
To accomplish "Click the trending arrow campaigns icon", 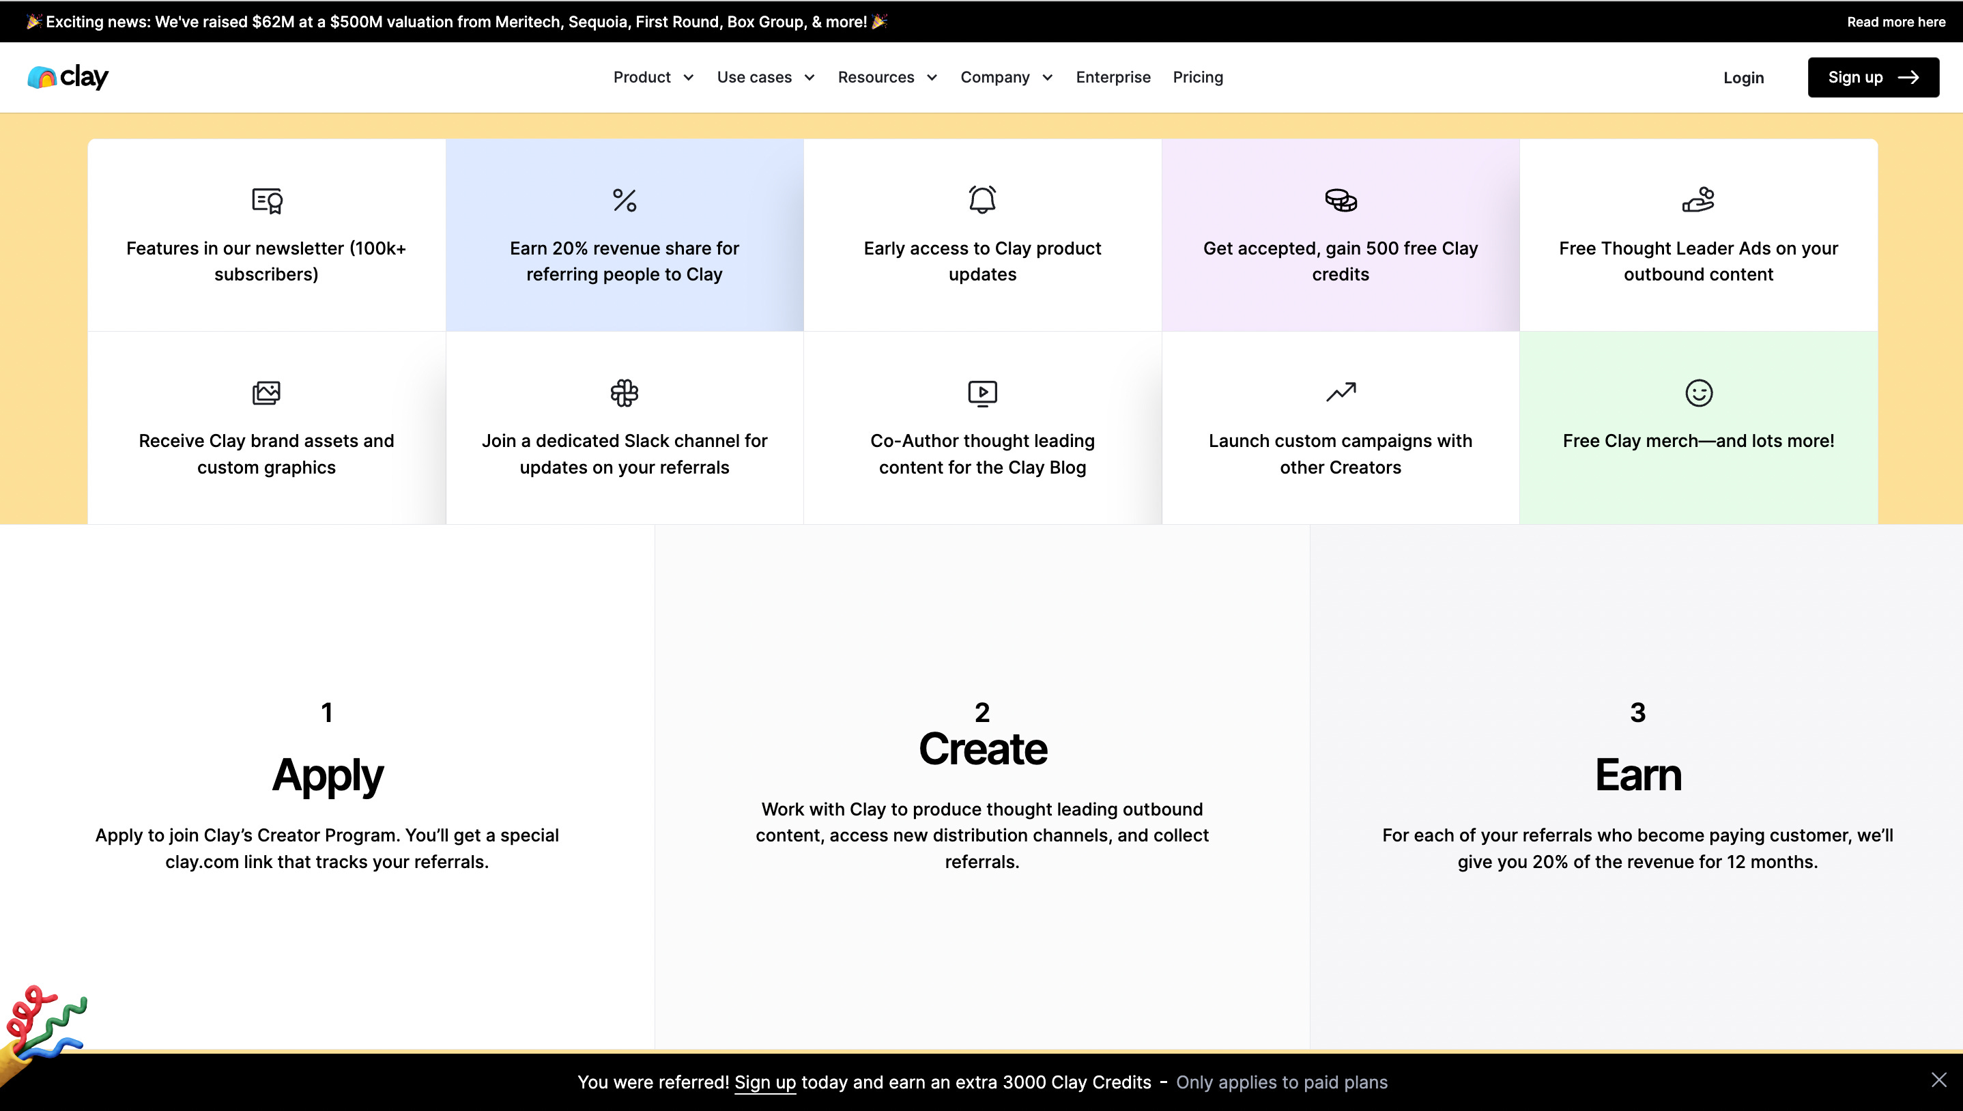I will point(1341,392).
